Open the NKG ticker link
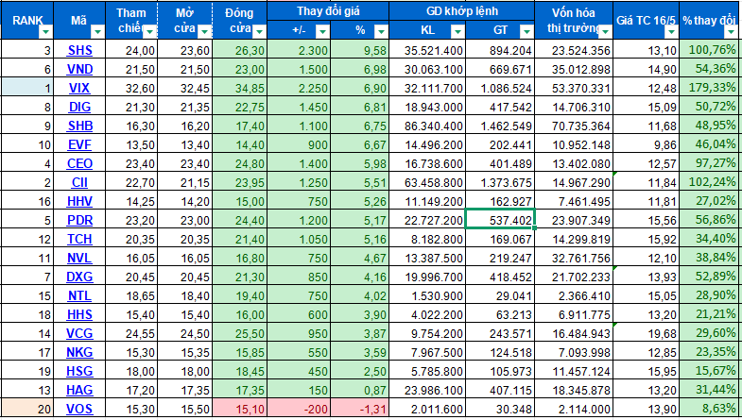 pos(79,352)
